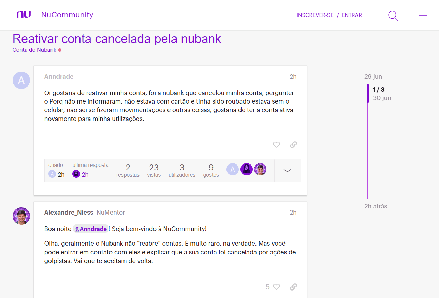The image size is (439, 298).
Task: Like Alexandre_Niess's post with heart icon
Action: click(276, 287)
